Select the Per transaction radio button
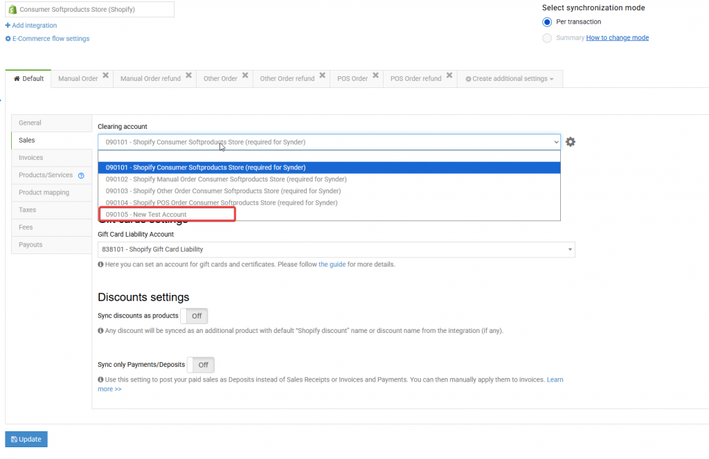709x459 pixels. pyautogui.click(x=547, y=22)
